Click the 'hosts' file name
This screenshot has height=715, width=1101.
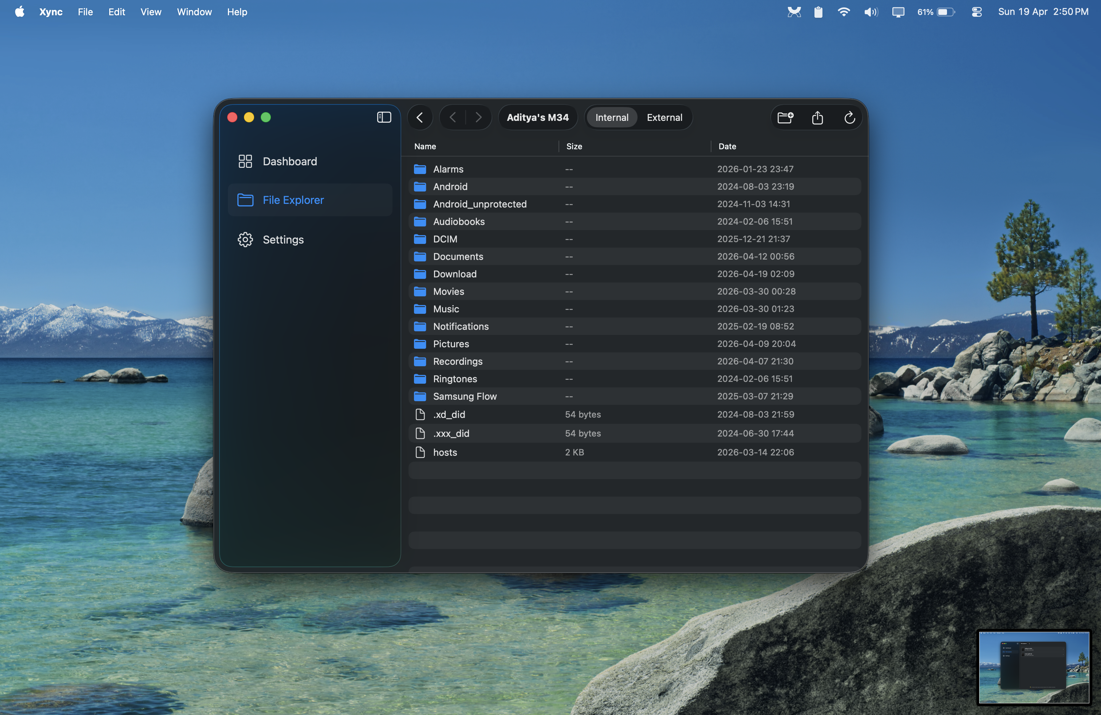click(445, 452)
